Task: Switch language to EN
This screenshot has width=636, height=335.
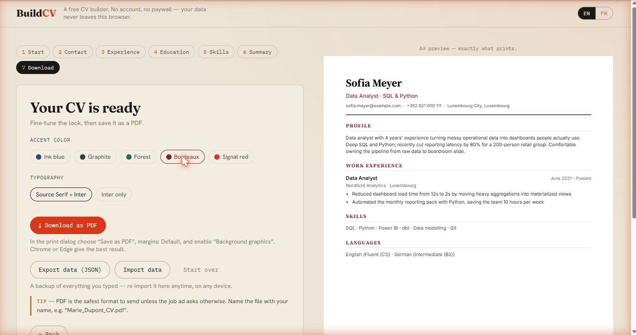Action: [587, 13]
